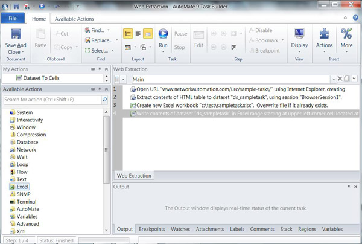Toggle Breakpoint in the Step group
The height and width of the screenshot is (244, 362).
coord(265,51)
